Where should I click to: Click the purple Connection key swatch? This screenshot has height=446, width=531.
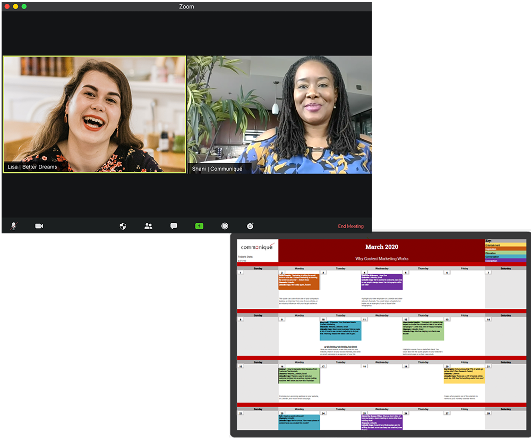click(506, 260)
